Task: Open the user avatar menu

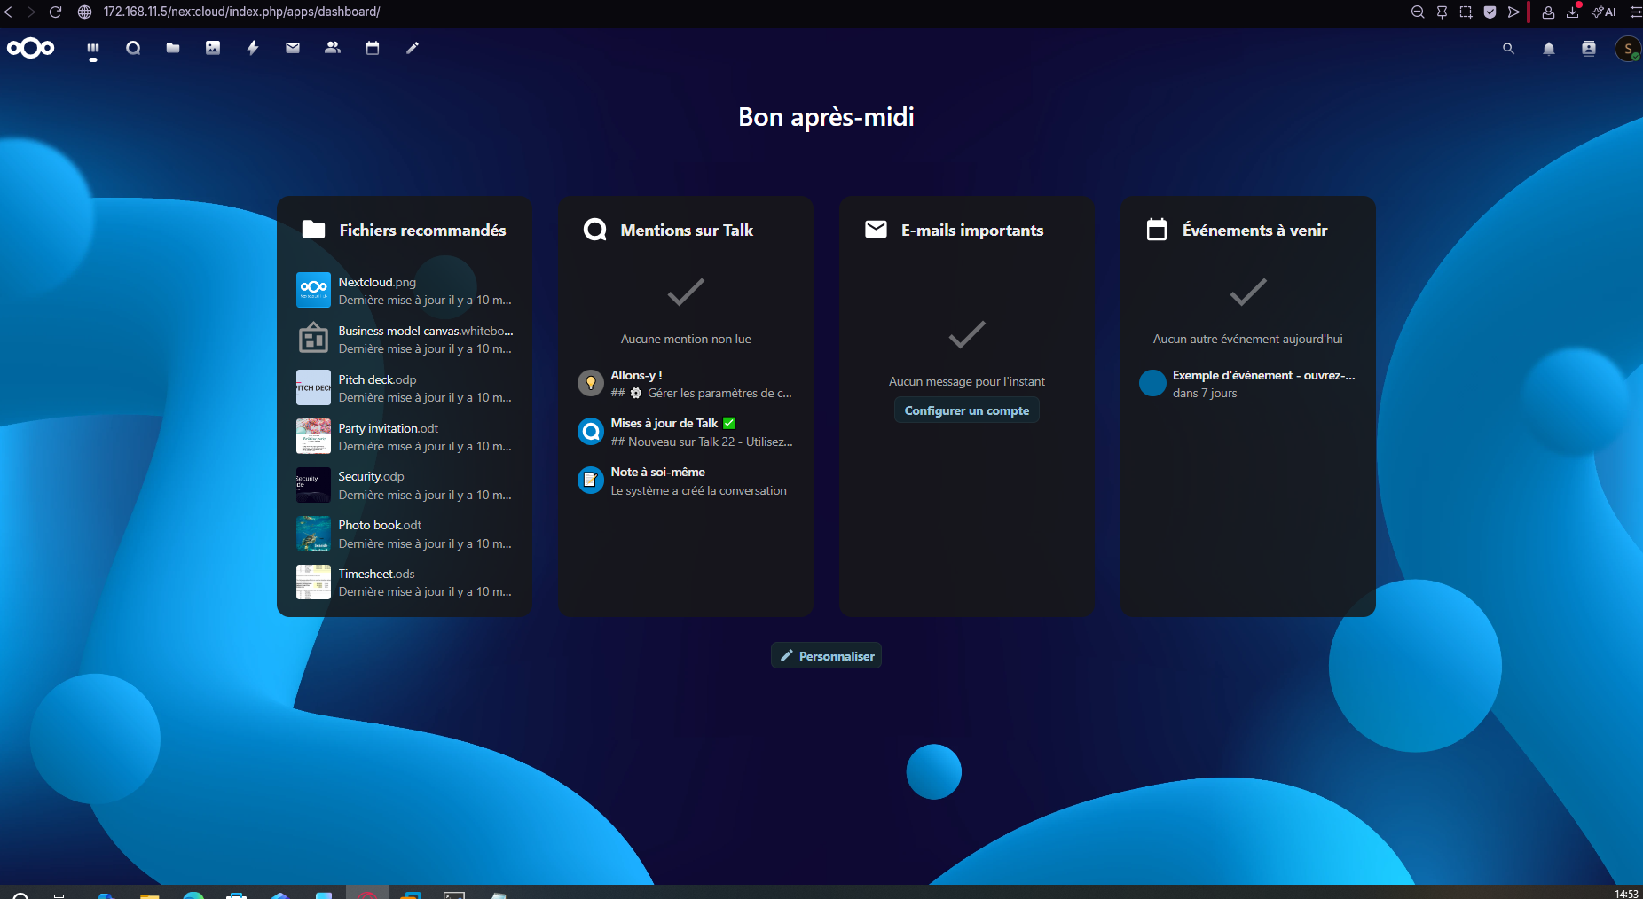Action: 1627,49
